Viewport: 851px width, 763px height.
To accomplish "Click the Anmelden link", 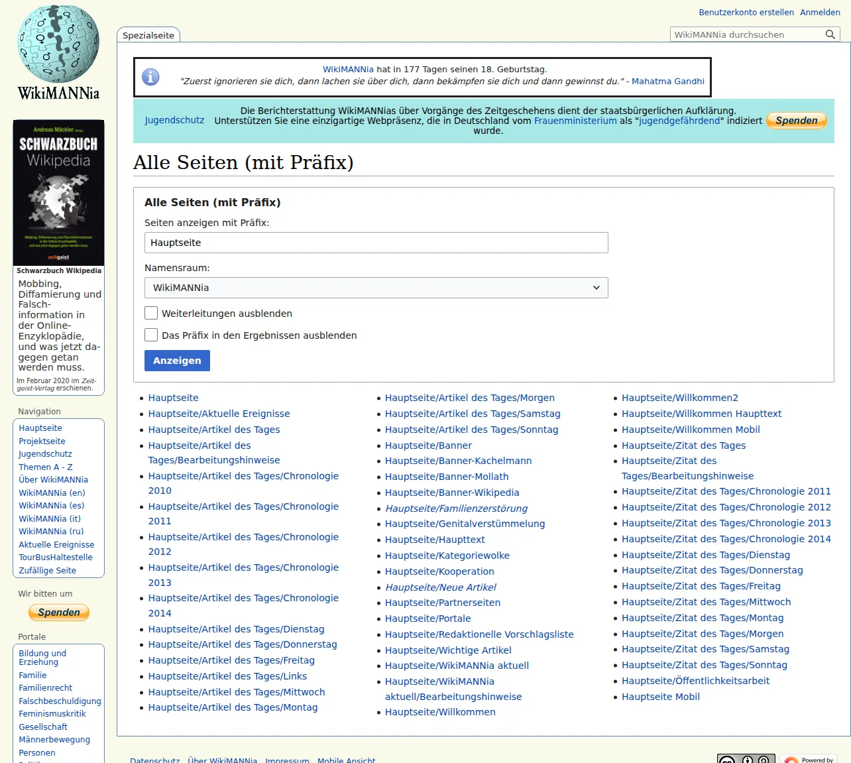I will (x=820, y=13).
